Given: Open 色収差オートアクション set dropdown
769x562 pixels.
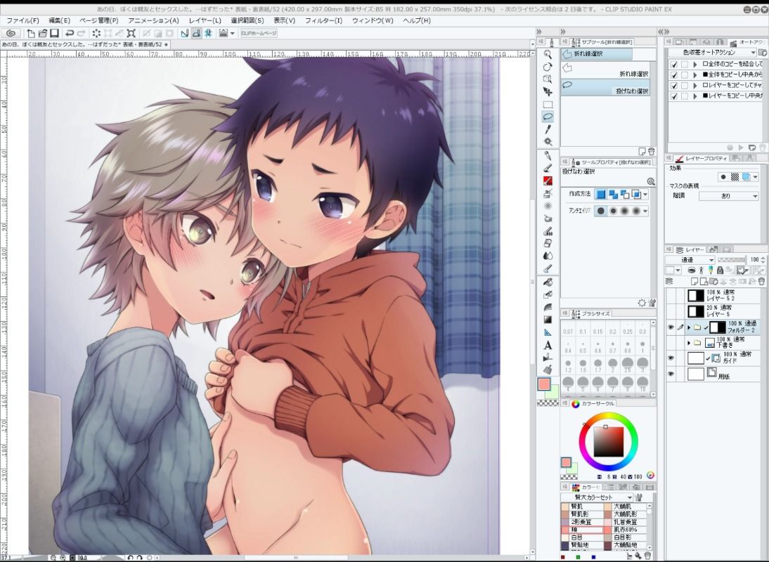Looking at the screenshot, I should point(713,53).
